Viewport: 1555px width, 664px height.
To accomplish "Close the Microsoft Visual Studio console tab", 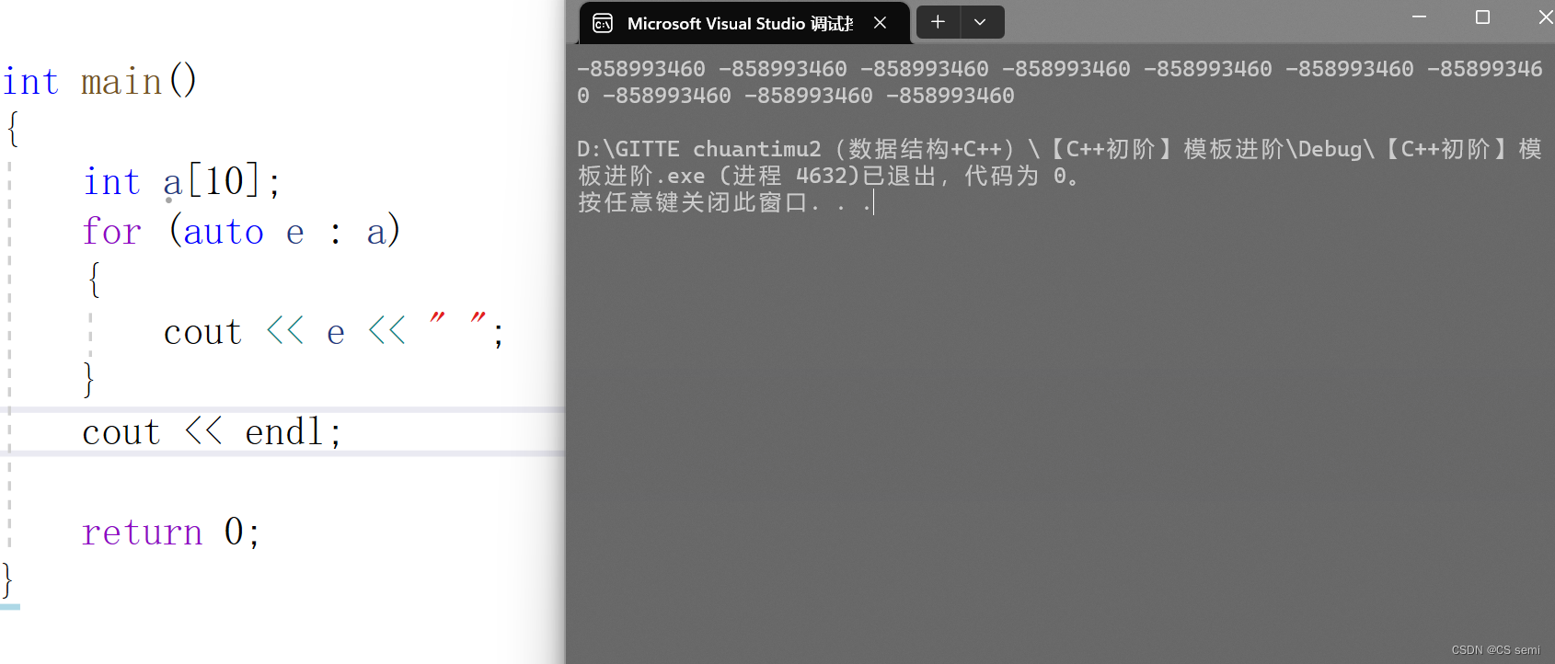I will coord(881,23).
